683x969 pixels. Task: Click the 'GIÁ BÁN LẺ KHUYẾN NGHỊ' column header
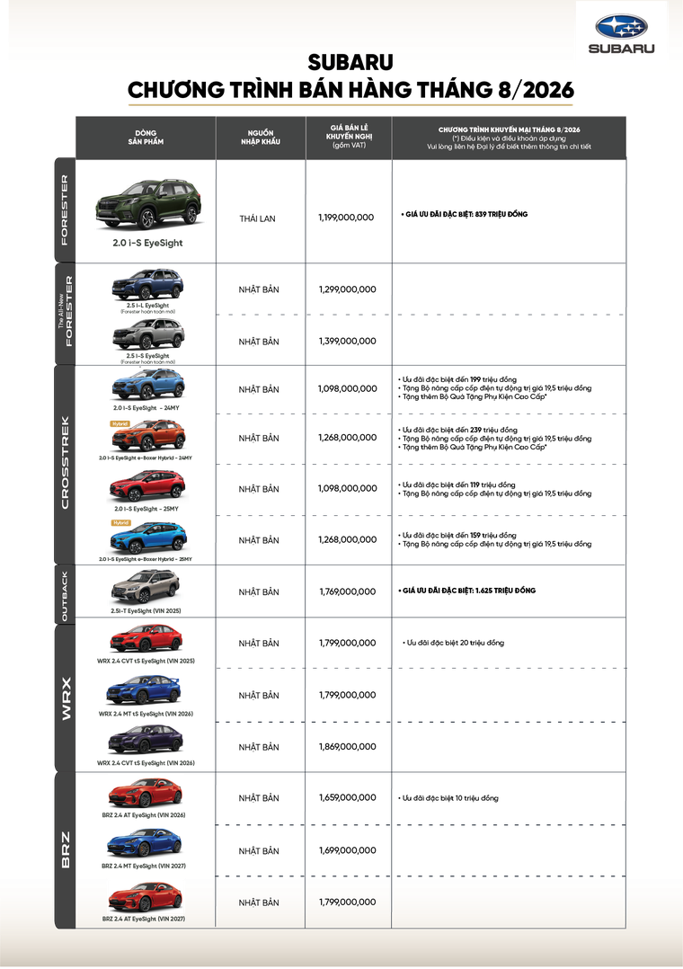[x=350, y=137]
